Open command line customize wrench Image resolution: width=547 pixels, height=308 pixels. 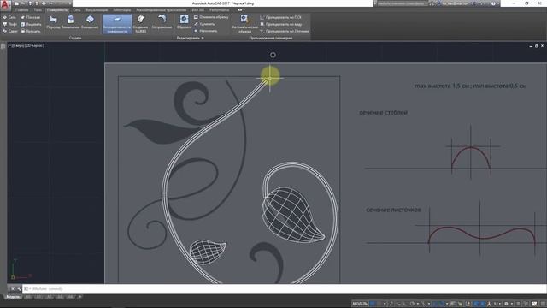click(19, 289)
